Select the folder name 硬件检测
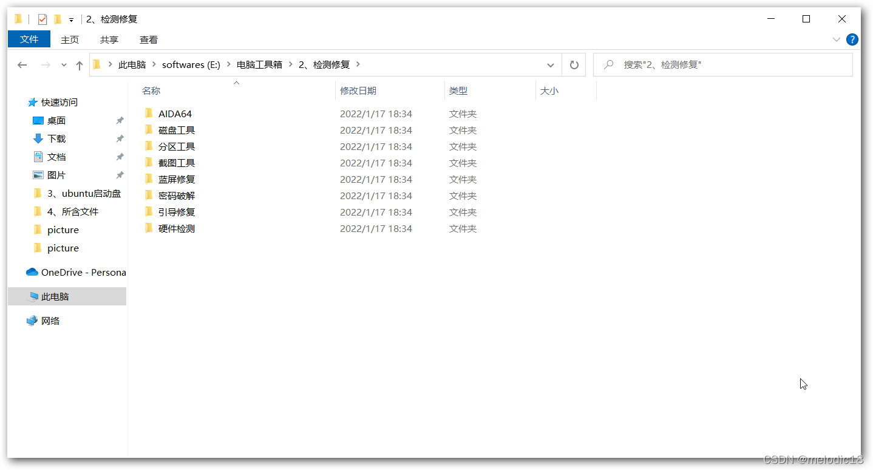The image size is (873, 470). (177, 229)
